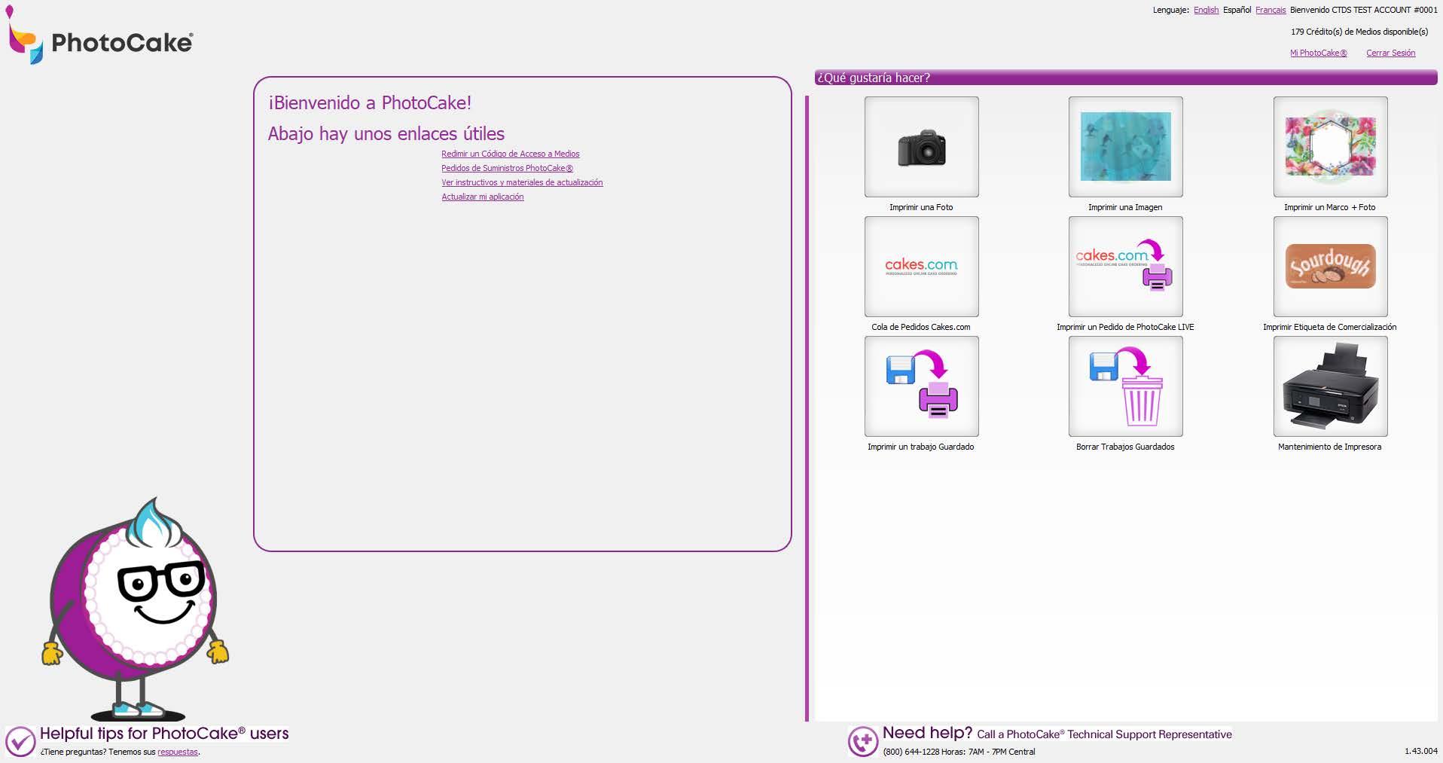Click the Mantenimiento de Impresora label
The width and height of the screenshot is (1443, 763).
[x=1329, y=447]
